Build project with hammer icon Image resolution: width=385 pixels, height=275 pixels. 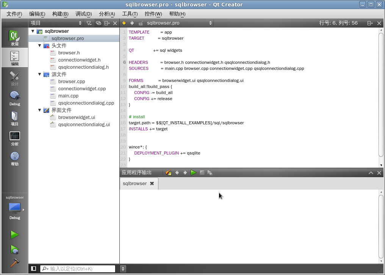(x=15, y=263)
